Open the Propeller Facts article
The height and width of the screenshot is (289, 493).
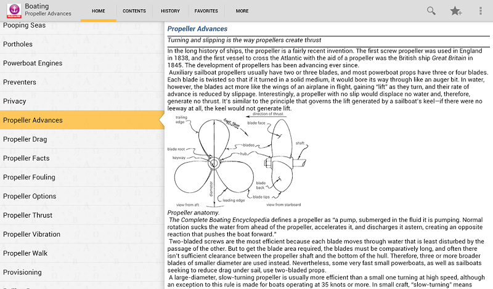point(82,158)
